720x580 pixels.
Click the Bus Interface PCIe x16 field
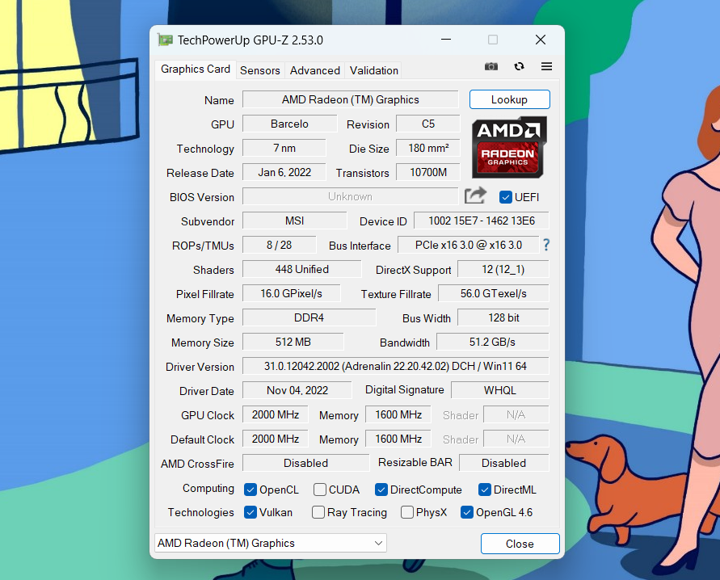tap(469, 245)
